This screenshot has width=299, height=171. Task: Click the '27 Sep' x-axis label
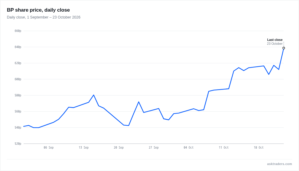pyautogui.click(x=154, y=148)
